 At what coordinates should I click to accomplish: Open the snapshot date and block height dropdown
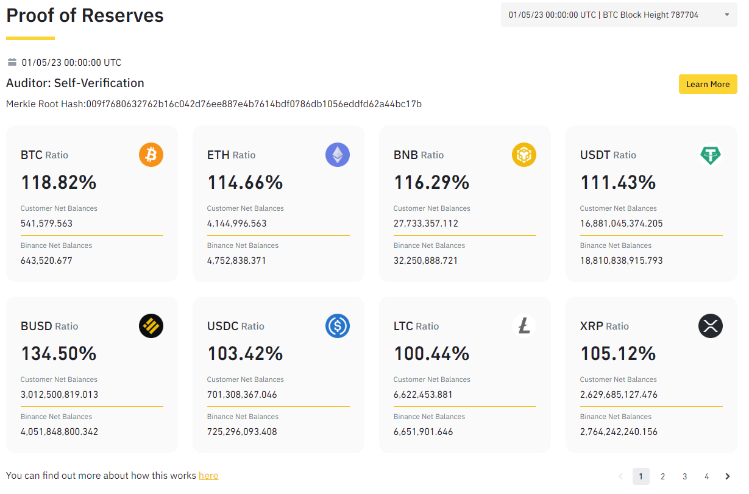(x=619, y=15)
